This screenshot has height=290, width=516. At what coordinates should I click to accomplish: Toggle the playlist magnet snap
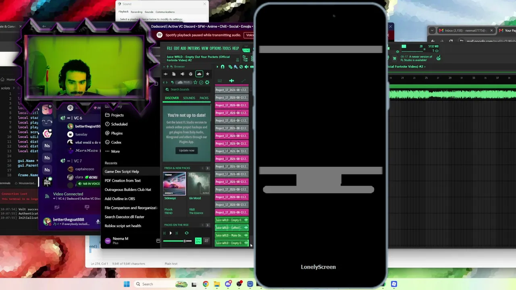(x=223, y=67)
